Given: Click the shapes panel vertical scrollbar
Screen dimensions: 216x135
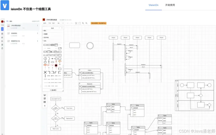Looking at the screenshot, I should 63,76.
